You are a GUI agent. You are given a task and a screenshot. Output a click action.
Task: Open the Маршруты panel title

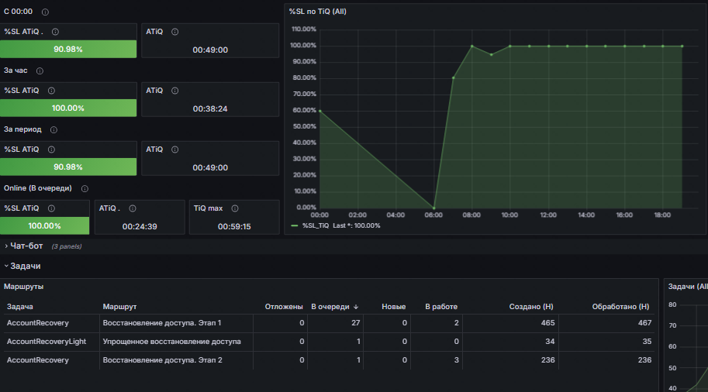23,287
